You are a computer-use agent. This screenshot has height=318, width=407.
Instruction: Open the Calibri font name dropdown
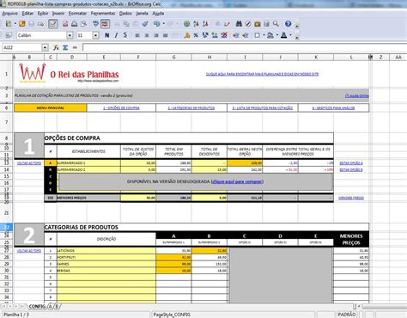coord(70,35)
